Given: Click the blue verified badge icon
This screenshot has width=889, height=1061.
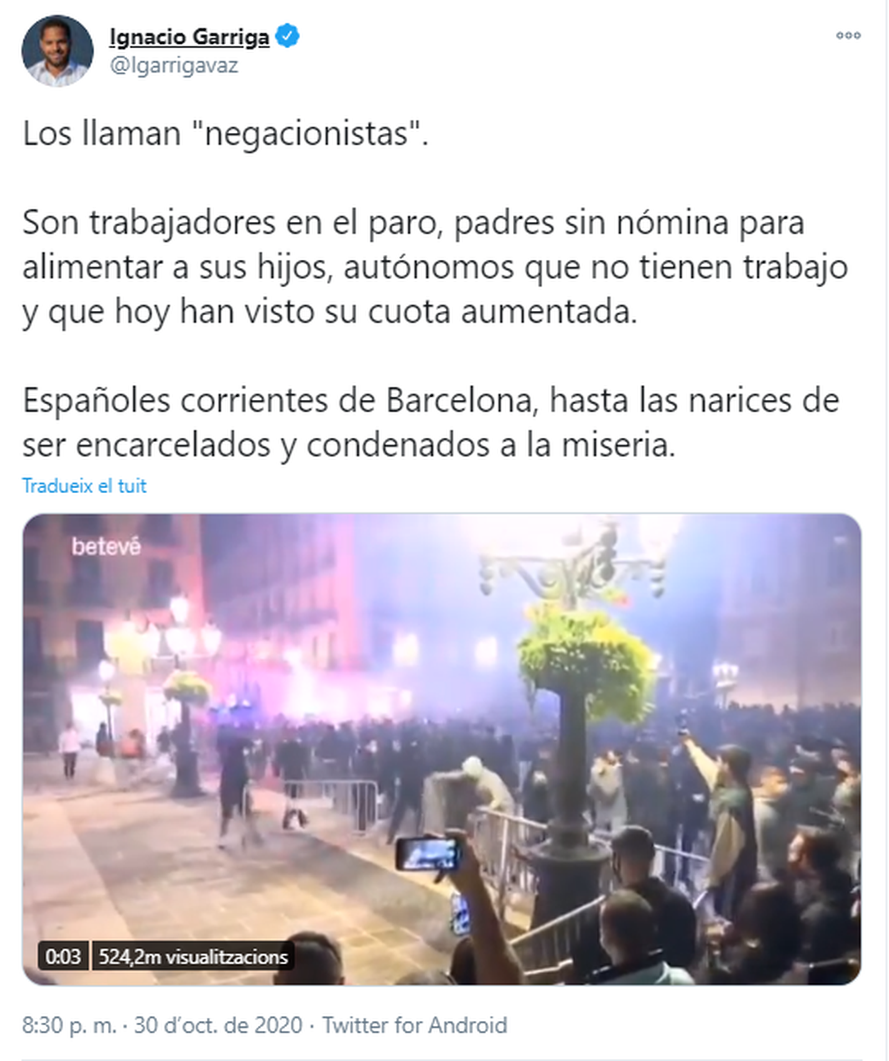Looking at the screenshot, I should [287, 36].
